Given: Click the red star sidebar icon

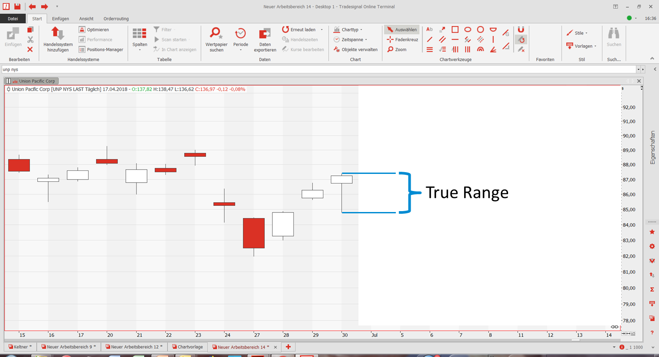Looking at the screenshot, I should click(x=652, y=232).
